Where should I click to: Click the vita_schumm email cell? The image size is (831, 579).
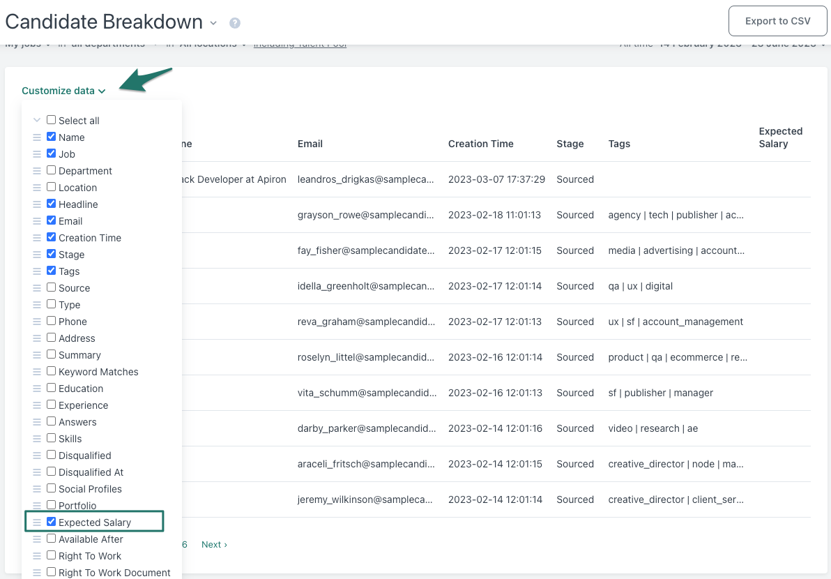click(367, 393)
